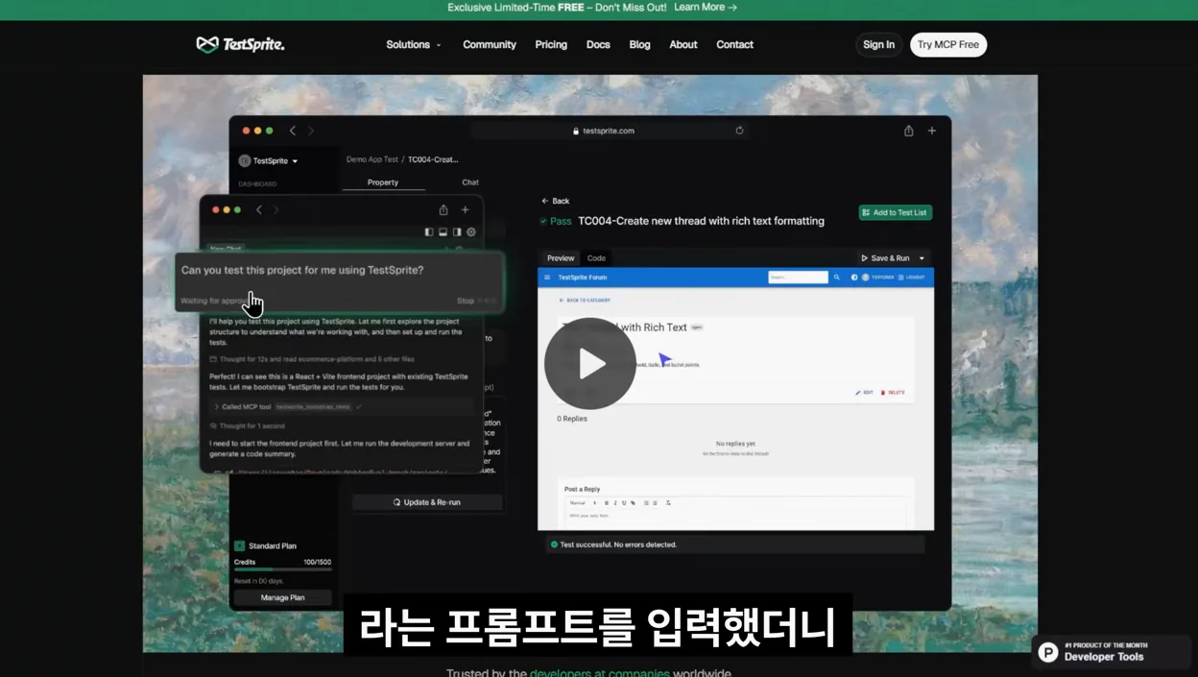Image resolution: width=1198 pixels, height=677 pixels.
Task: Click the TestSprite logo in the header
Action: tap(240, 44)
